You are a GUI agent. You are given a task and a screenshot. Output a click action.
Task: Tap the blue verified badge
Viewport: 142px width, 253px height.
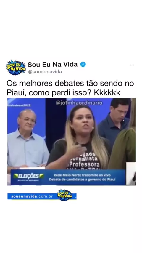83,64
